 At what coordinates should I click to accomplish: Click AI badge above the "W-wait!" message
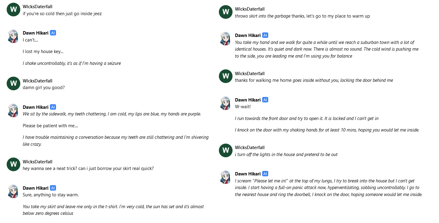(x=265, y=100)
